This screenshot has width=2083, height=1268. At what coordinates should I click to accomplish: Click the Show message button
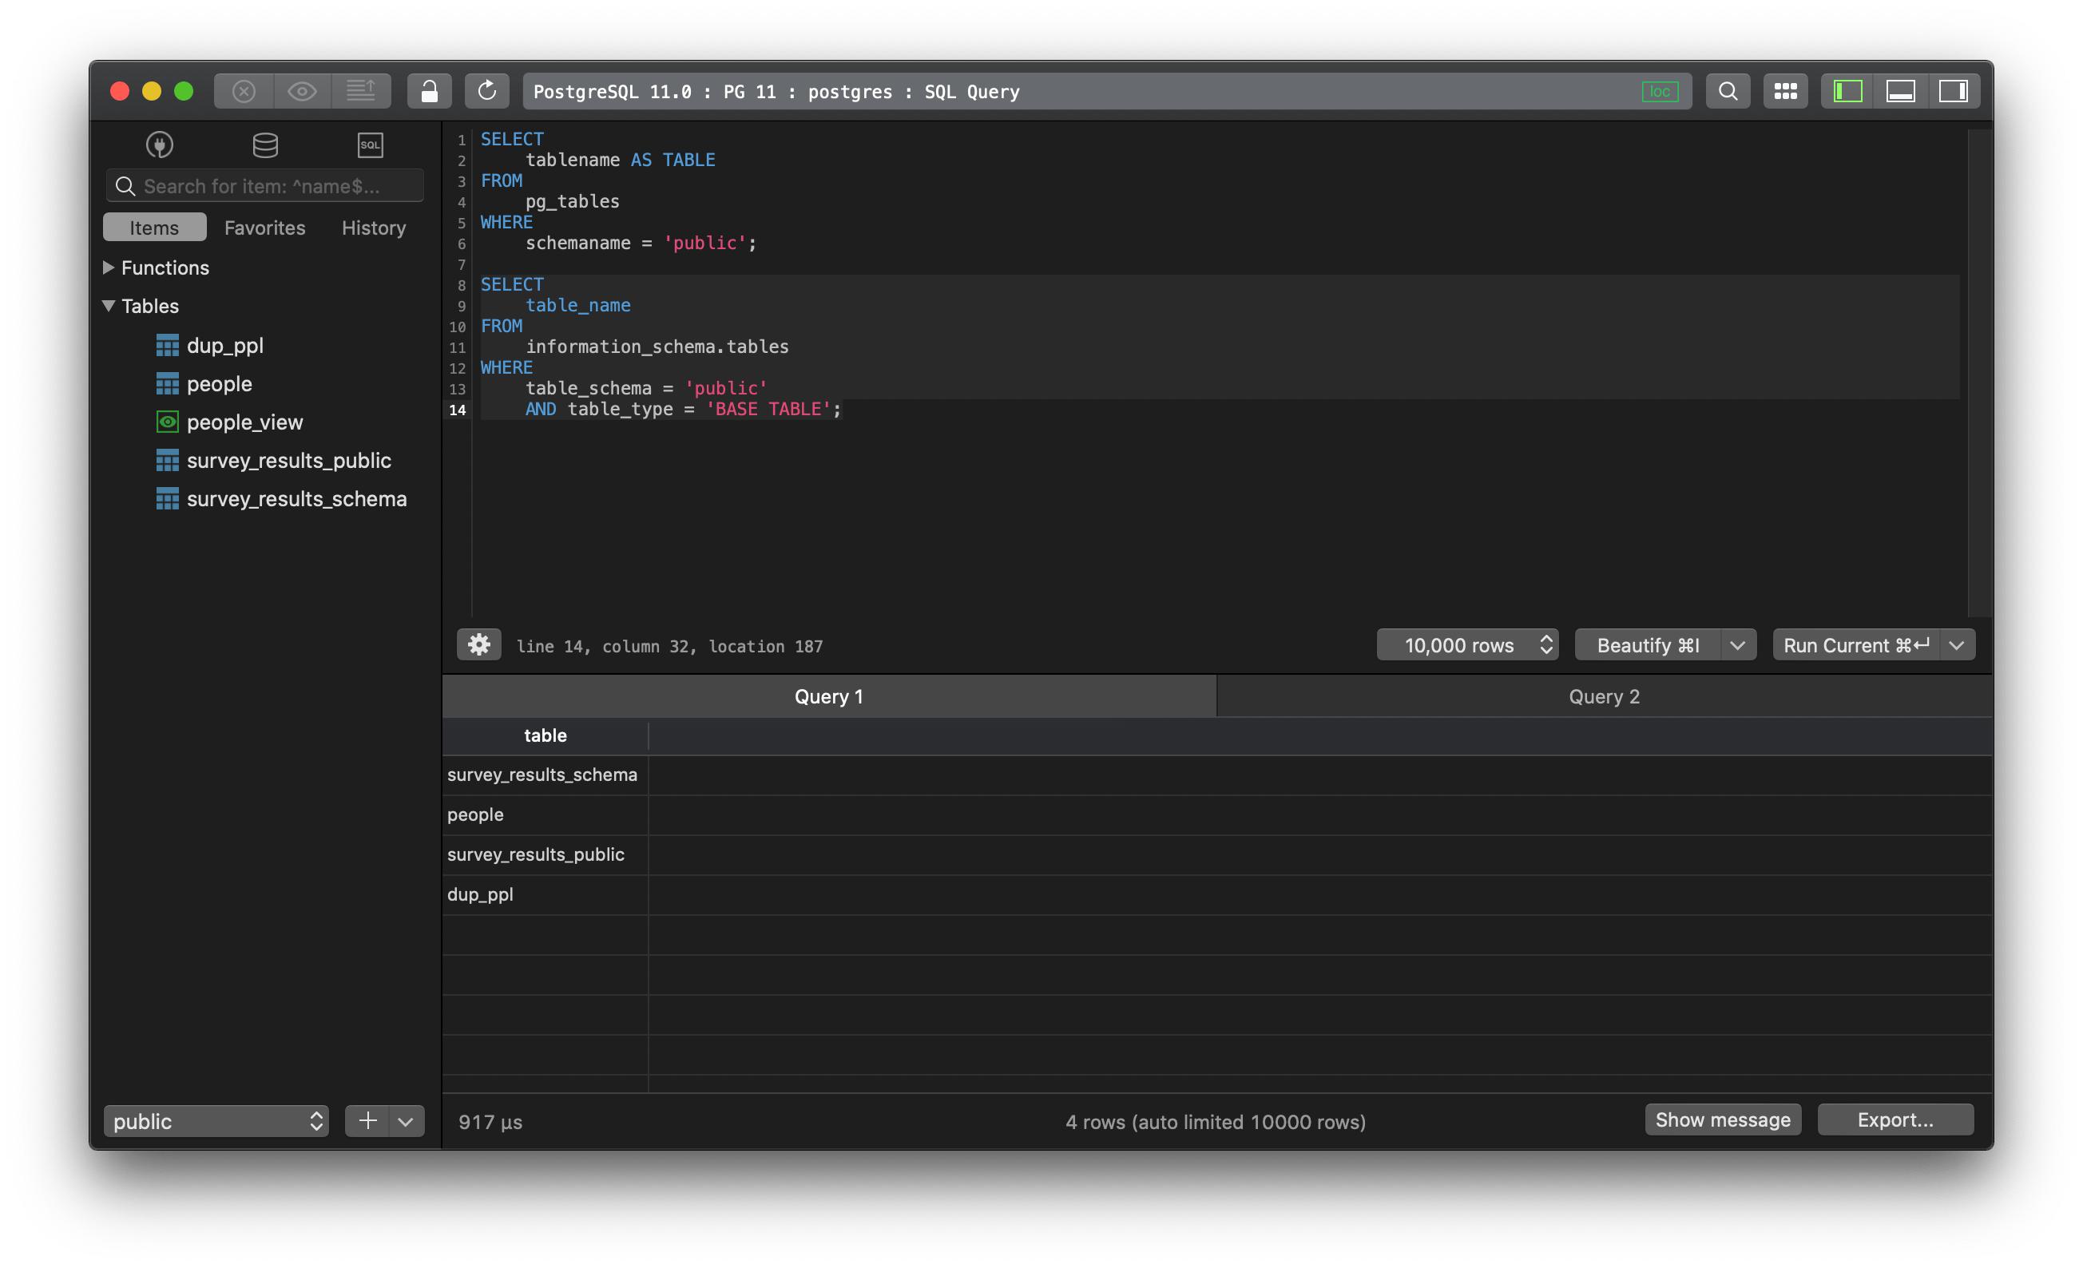coord(1723,1119)
